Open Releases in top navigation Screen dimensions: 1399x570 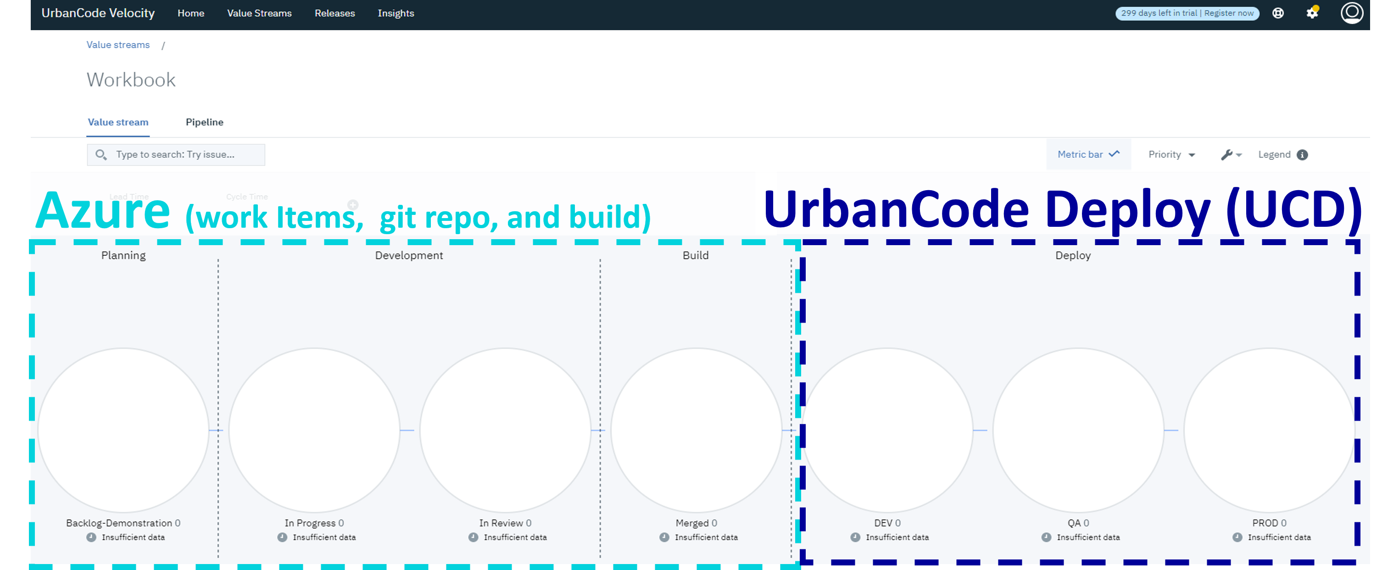click(x=334, y=13)
